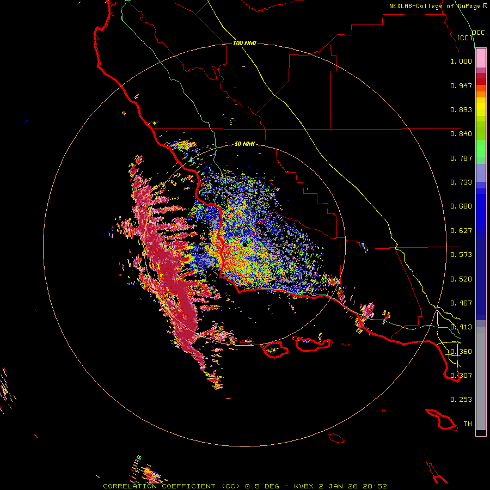Viewport: 490px width, 490px height.
Task: Click the 0.573 scale value
Action: point(461,255)
